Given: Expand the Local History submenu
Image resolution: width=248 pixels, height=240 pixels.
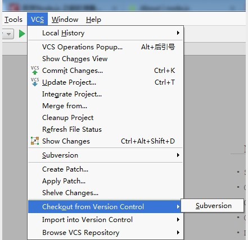Looking at the screenshot, I should coord(106,33).
